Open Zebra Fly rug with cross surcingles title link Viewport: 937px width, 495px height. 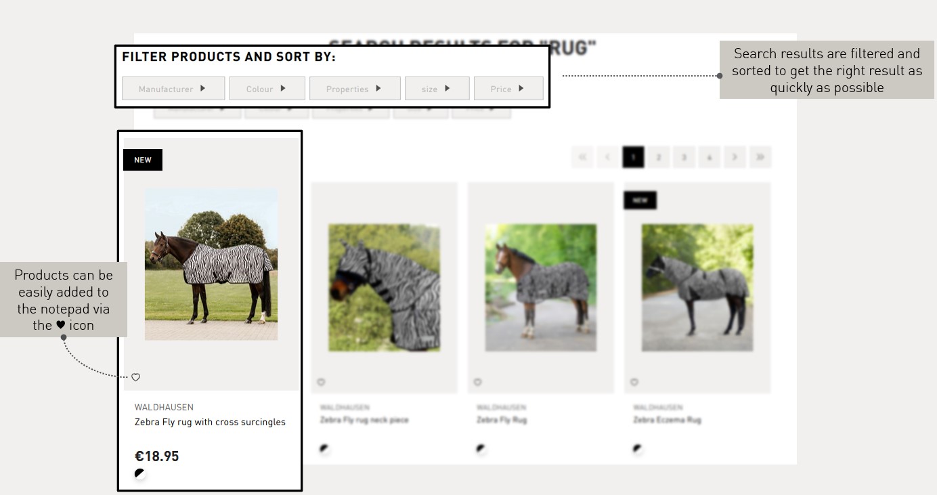(x=210, y=422)
